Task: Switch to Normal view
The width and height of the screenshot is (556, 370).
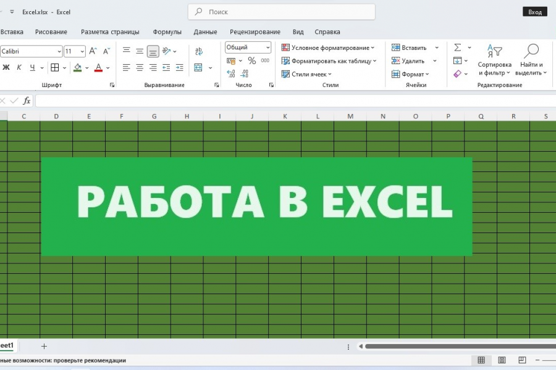Action: pyautogui.click(x=481, y=360)
